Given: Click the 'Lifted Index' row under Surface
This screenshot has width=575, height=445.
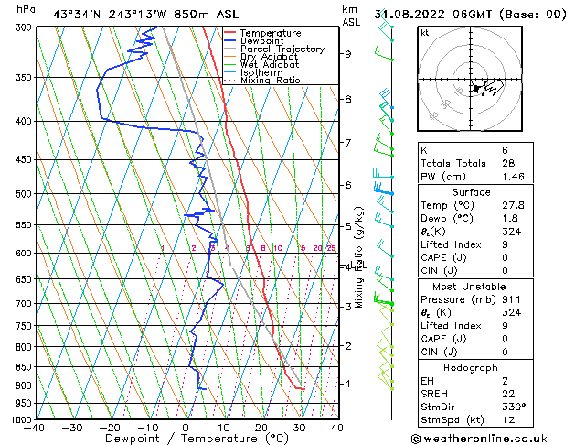Looking at the screenshot, I should (475, 244).
